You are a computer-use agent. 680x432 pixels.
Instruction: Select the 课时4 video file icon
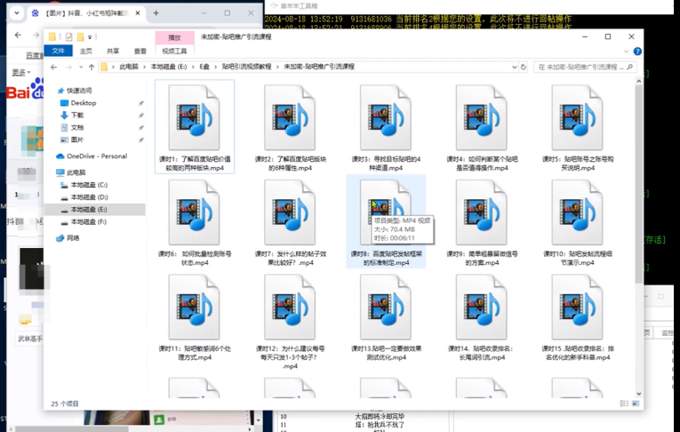click(x=482, y=117)
